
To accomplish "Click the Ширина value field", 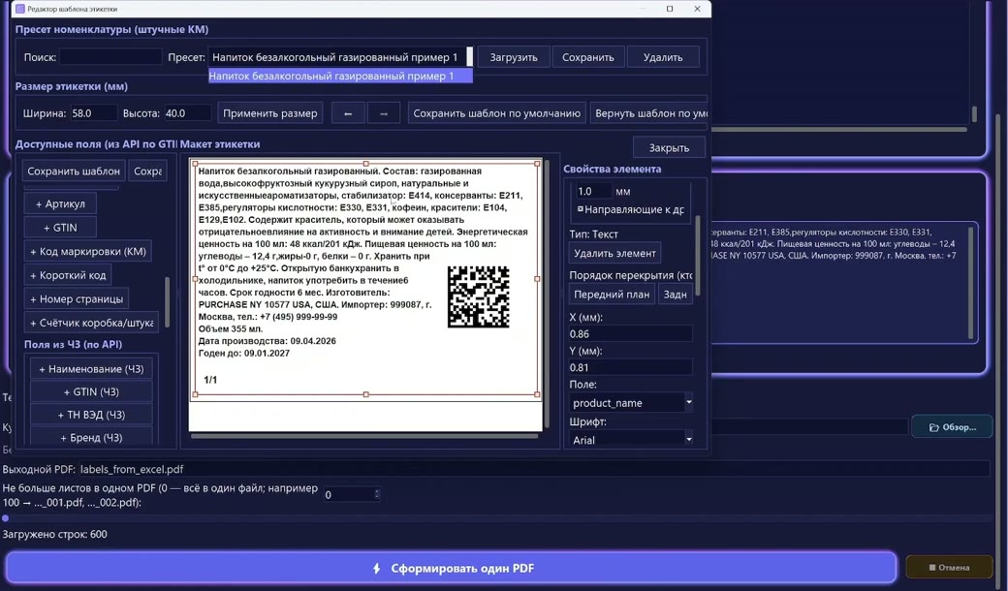I will pos(94,113).
